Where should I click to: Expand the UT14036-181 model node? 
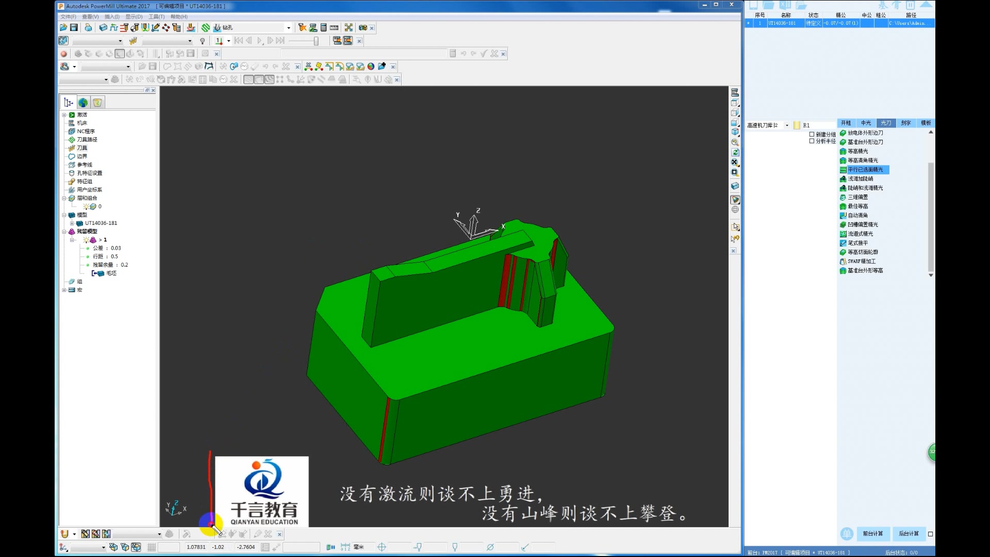coord(72,223)
